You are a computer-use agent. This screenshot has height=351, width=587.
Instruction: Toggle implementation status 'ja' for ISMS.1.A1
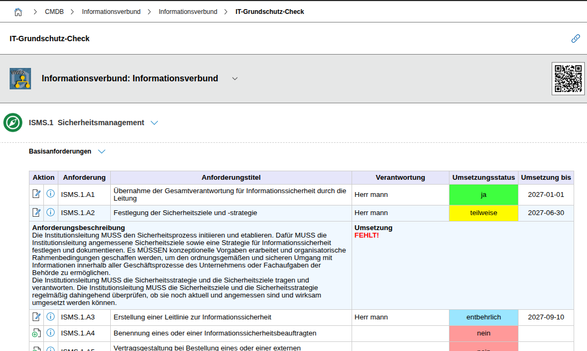click(483, 194)
